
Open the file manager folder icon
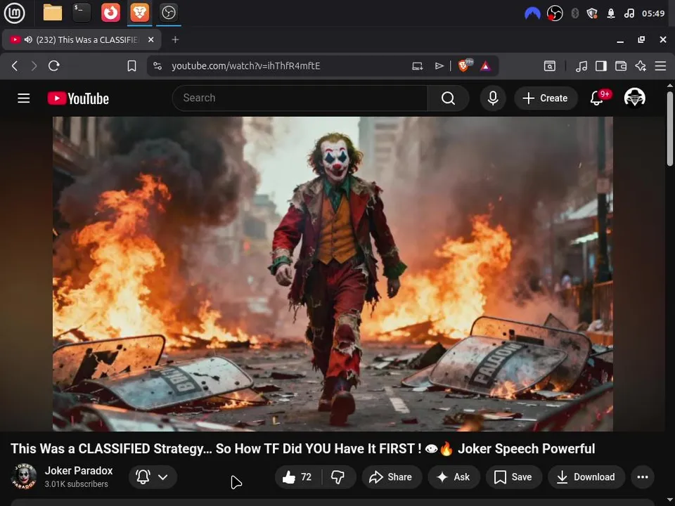tap(53, 13)
